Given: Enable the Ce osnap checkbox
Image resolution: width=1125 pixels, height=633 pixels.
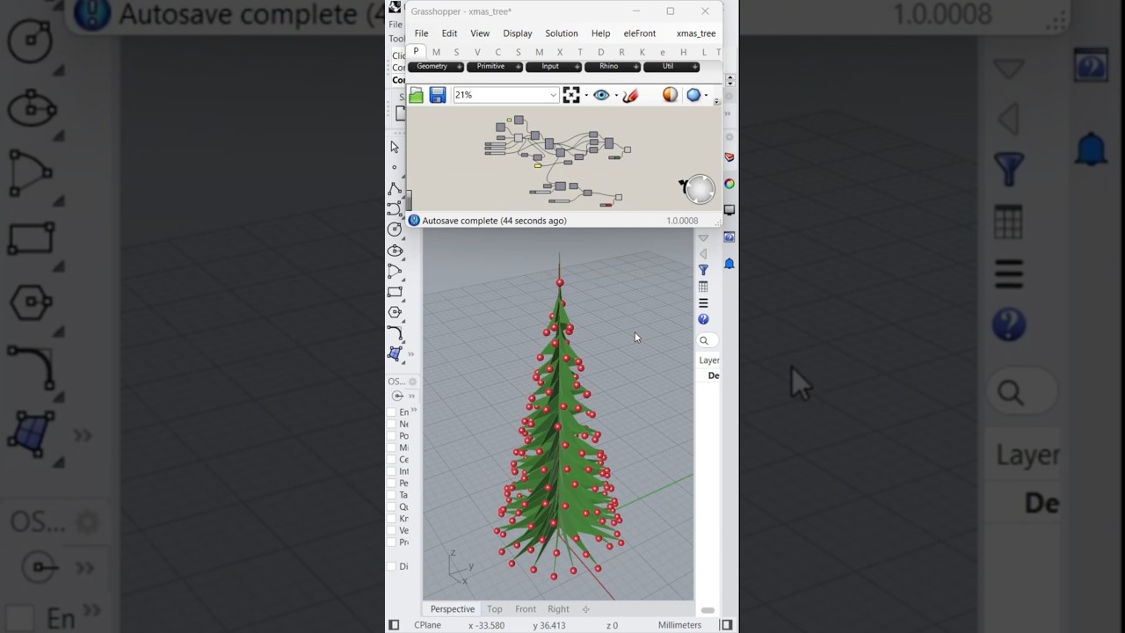Looking at the screenshot, I should [392, 460].
